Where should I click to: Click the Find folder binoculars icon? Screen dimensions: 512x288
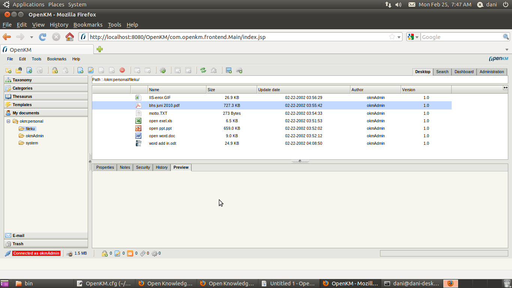19,70
